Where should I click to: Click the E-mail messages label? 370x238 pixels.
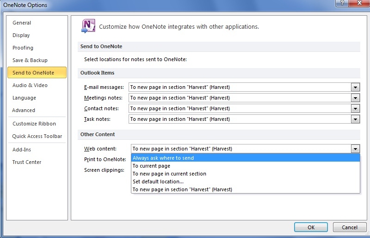click(x=104, y=87)
